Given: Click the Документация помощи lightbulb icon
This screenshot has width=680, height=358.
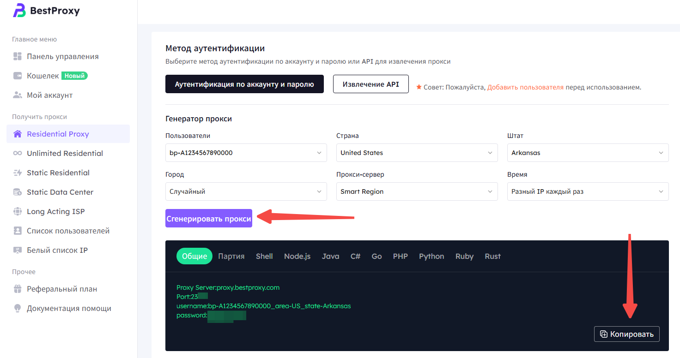Looking at the screenshot, I should click(18, 308).
